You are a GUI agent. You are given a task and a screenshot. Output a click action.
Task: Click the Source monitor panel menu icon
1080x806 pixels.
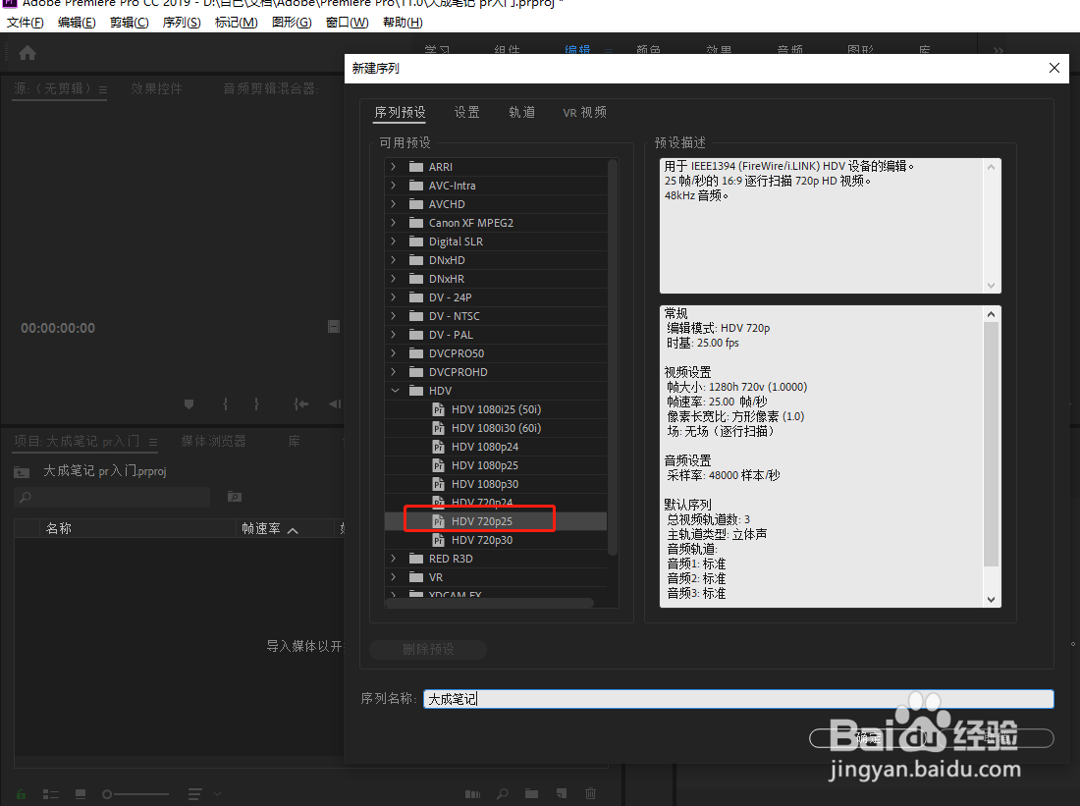103,89
